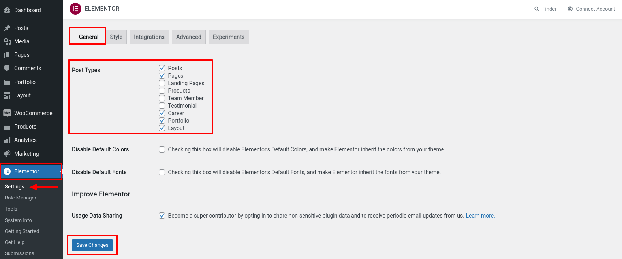The width and height of the screenshot is (622, 259).
Task: Uncheck the Posts post type
Action: pos(162,68)
